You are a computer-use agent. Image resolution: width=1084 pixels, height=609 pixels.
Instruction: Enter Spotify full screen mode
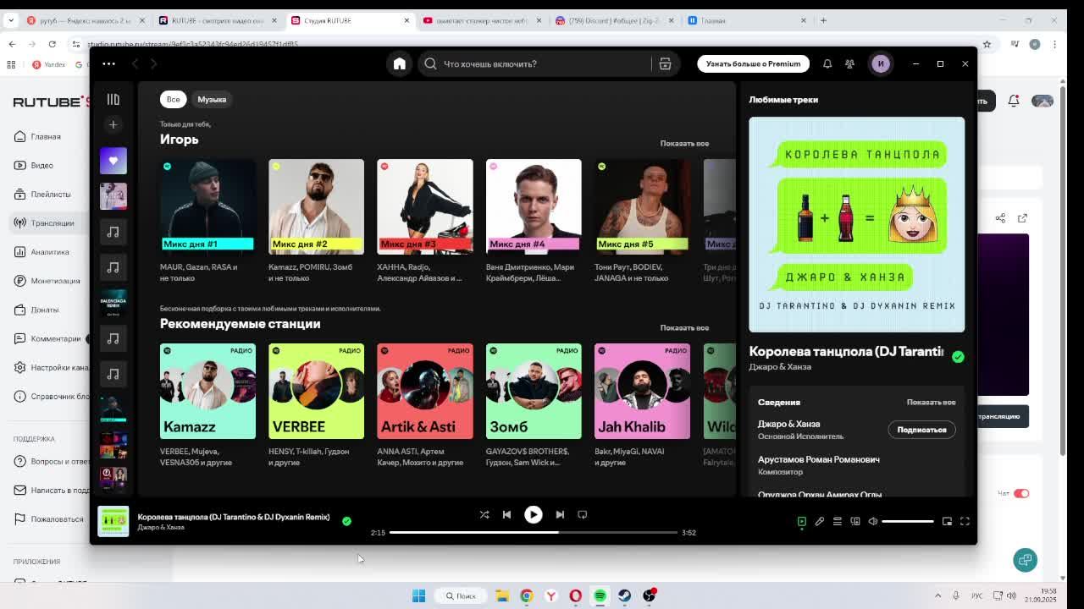[x=965, y=521]
